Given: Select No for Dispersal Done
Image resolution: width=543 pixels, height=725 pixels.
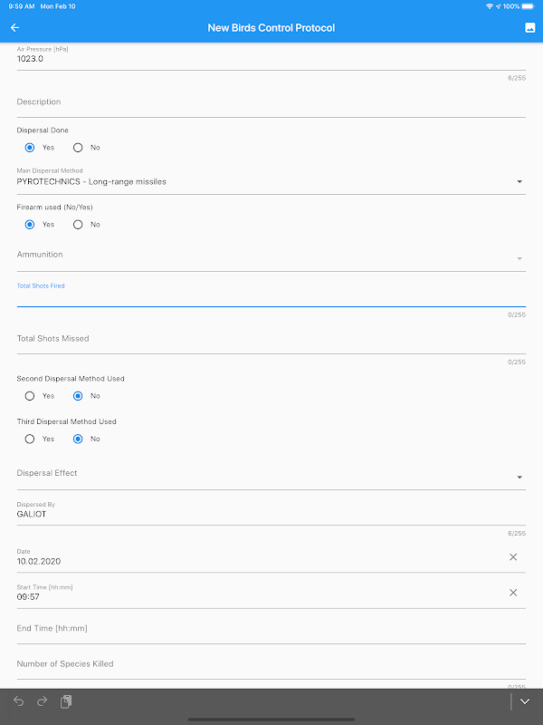Looking at the screenshot, I should pyautogui.click(x=78, y=147).
